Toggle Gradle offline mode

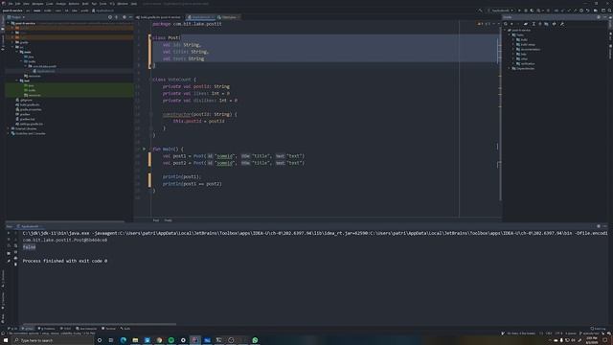tap(554, 24)
